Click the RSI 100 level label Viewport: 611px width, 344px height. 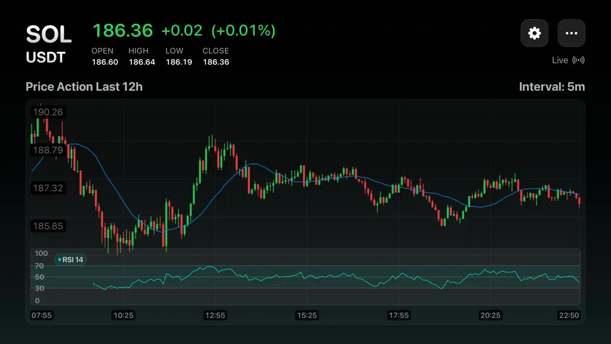pyautogui.click(x=41, y=253)
